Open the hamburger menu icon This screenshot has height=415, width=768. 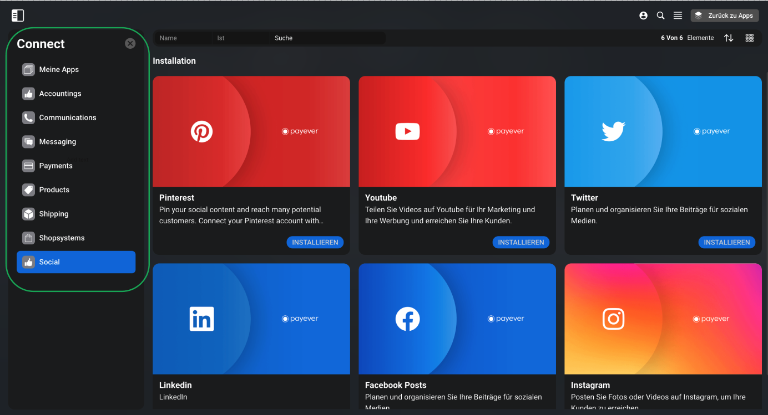pyautogui.click(x=678, y=16)
